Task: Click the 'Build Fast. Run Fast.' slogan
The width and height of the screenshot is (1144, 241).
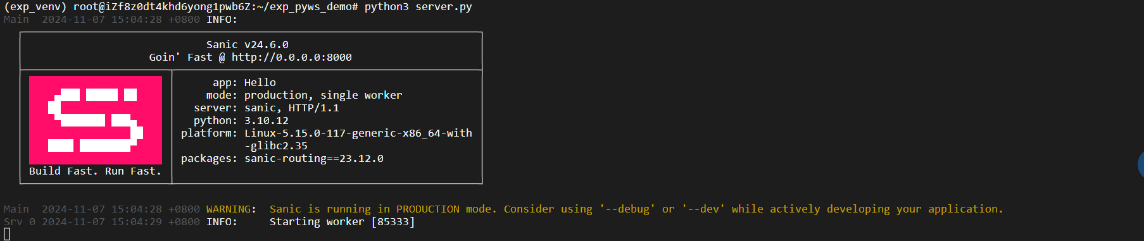Action: [96, 171]
